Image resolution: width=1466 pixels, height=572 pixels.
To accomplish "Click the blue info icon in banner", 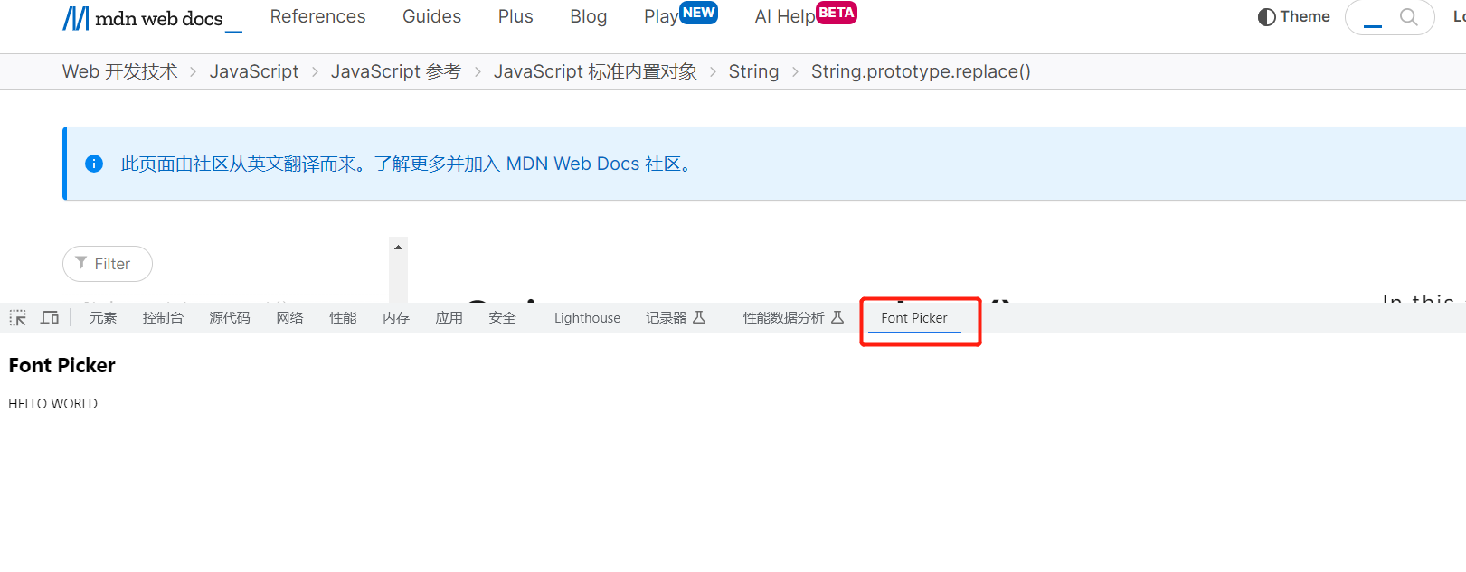I will [94, 164].
